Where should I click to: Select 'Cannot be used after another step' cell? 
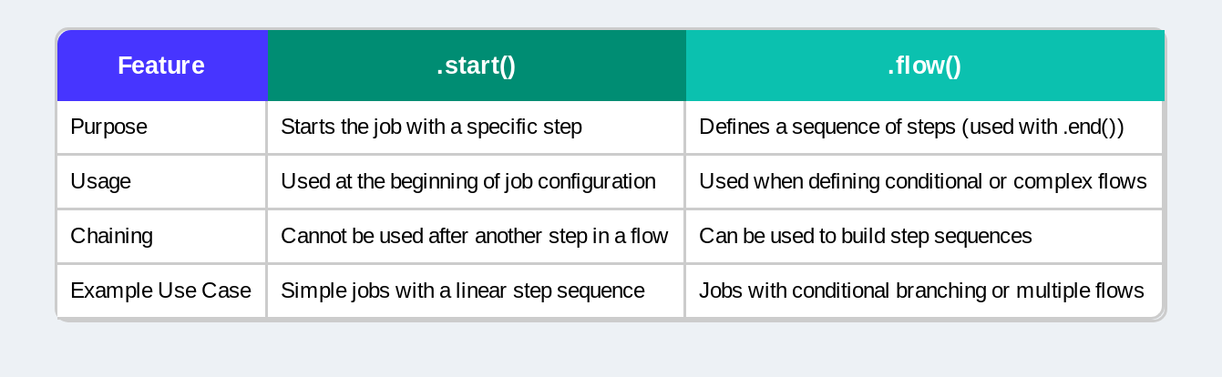(474, 237)
